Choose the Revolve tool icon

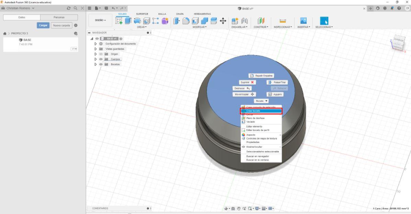click(137, 21)
